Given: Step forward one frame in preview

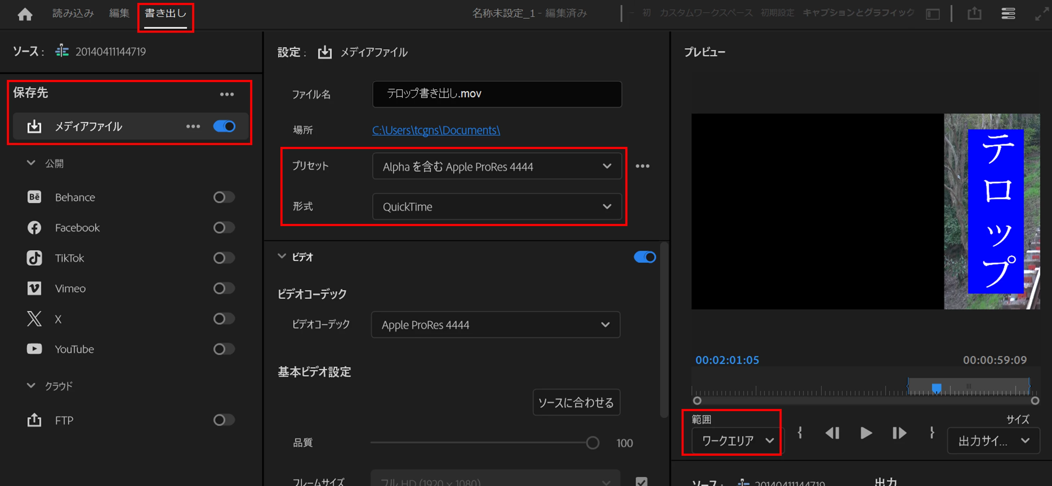Looking at the screenshot, I should pyautogui.click(x=899, y=433).
